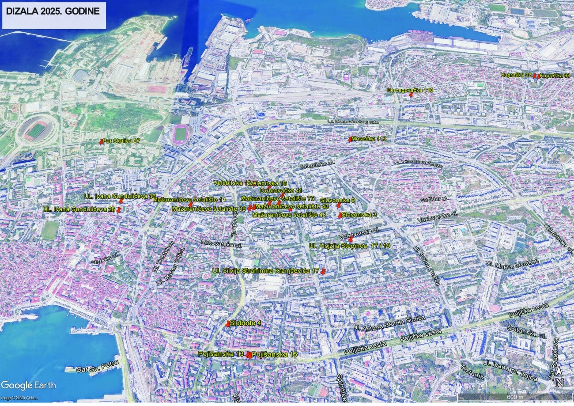The height and width of the screenshot is (406, 574).
Task: Select the Slavonska 9 pin marker
Action: [339, 205]
